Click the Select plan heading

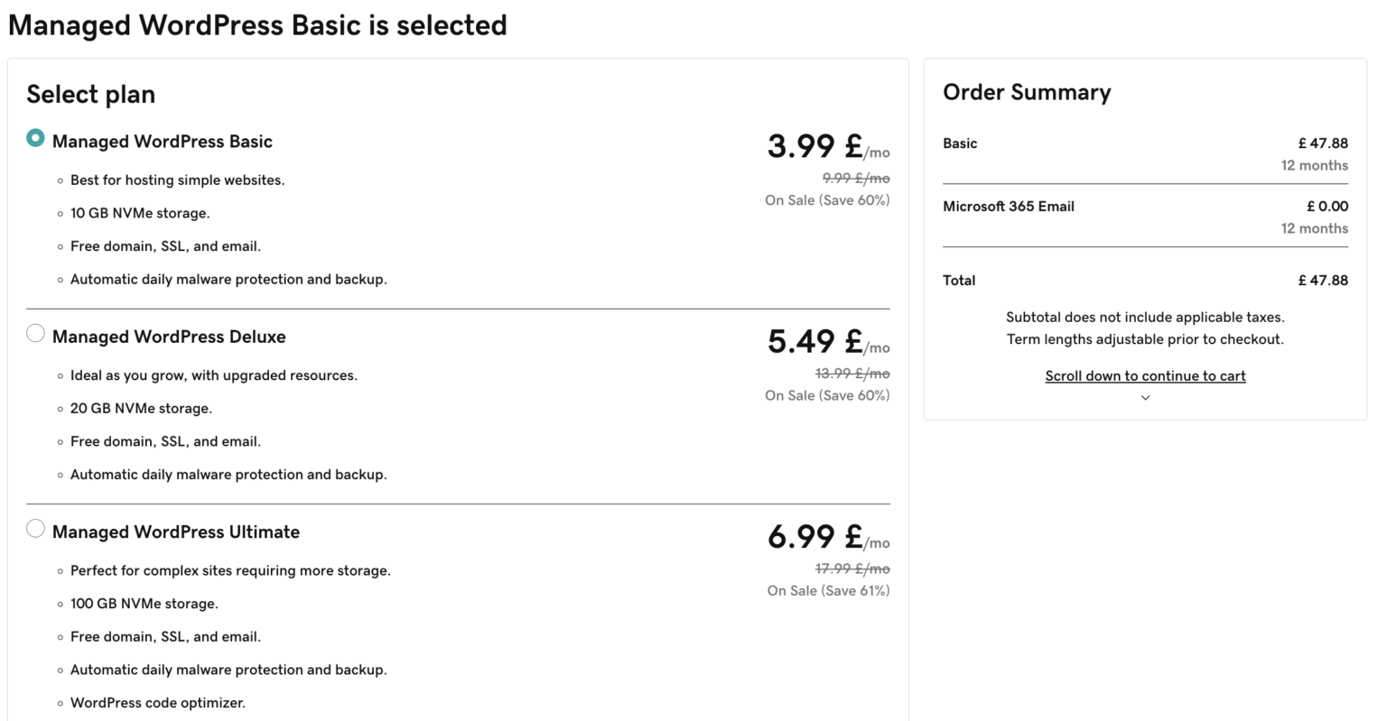90,93
